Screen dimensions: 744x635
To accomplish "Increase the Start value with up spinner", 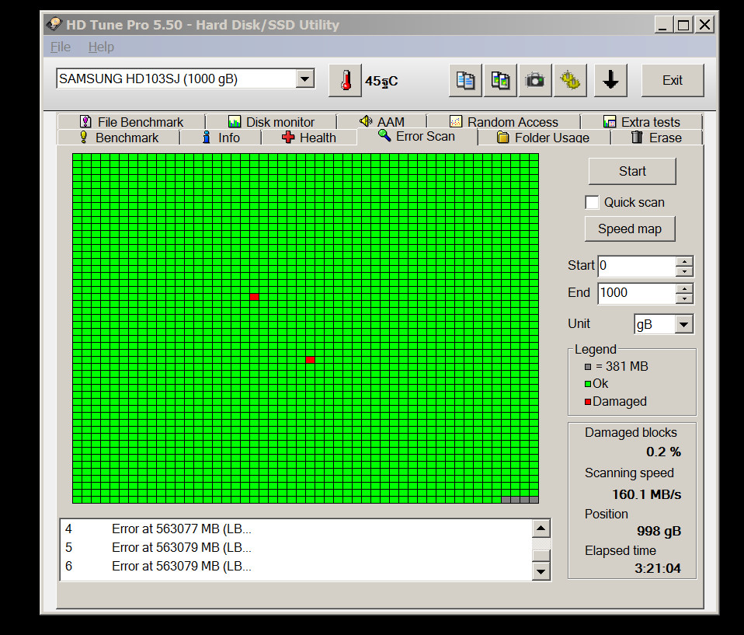I will (684, 261).
